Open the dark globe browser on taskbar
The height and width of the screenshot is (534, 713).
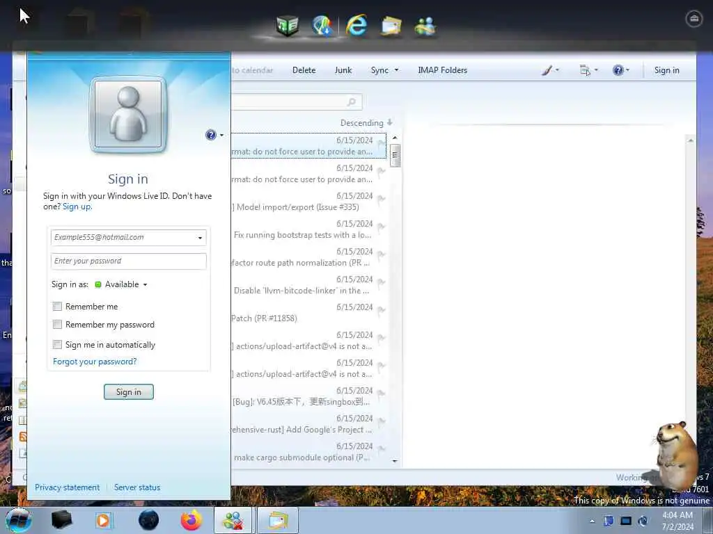(149, 520)
